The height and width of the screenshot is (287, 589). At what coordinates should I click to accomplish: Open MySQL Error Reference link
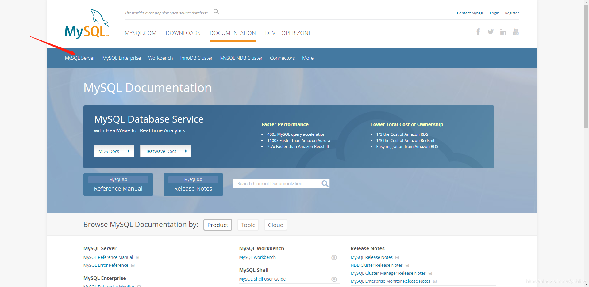tap(106, 266)
